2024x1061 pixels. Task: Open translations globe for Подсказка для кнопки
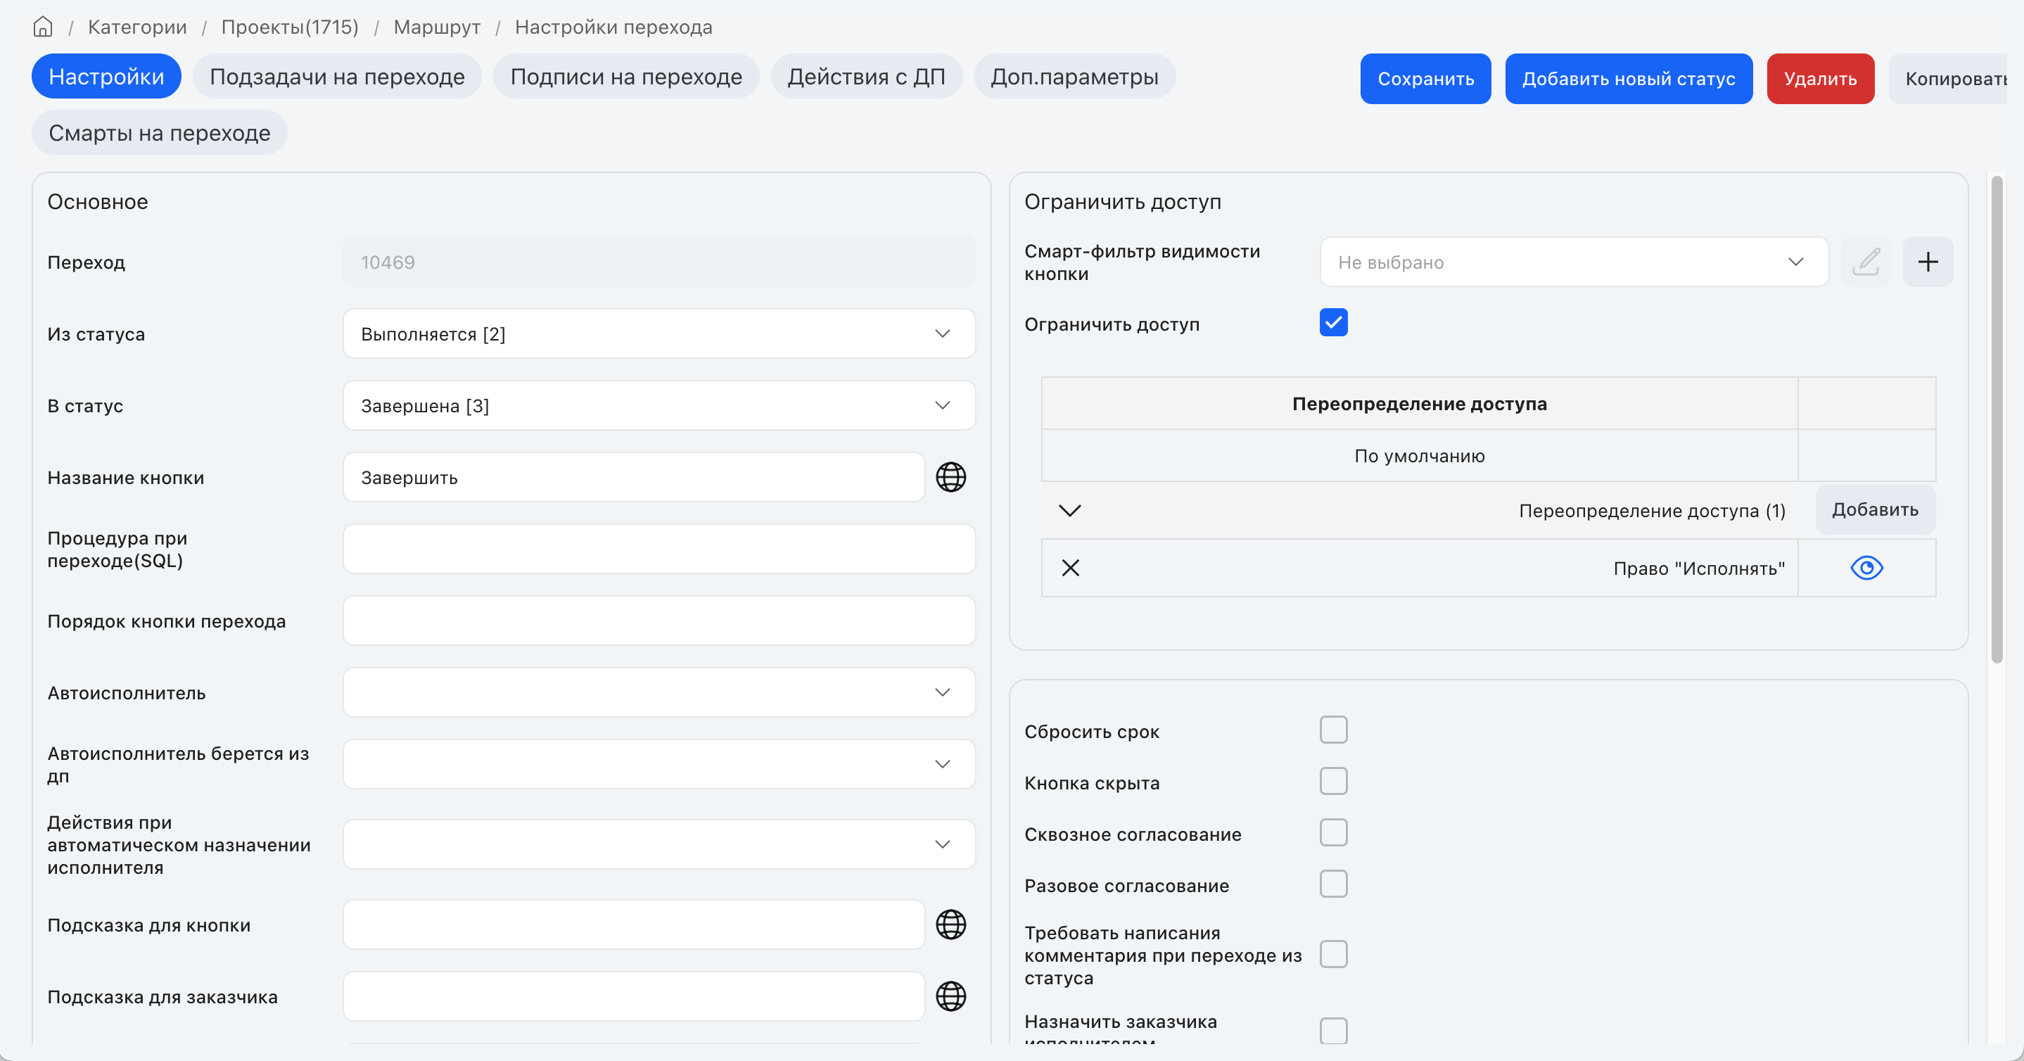click(950, 925)
